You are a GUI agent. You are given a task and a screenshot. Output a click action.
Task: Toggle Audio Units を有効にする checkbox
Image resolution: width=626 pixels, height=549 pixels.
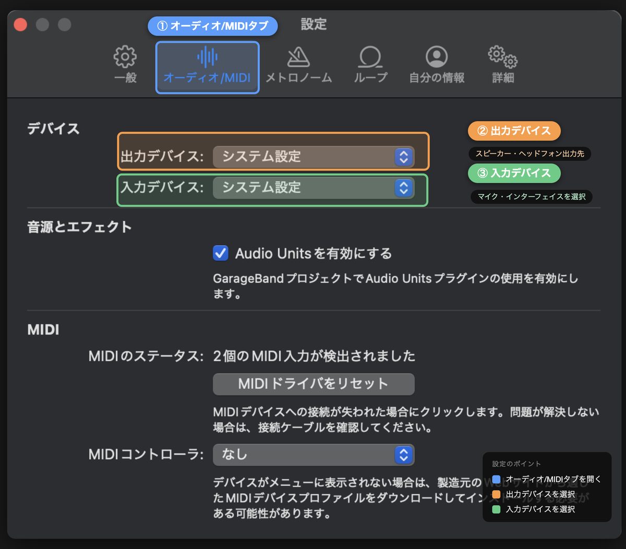pyautogui.click(x=221, y=254)
